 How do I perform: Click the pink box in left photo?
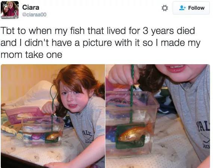24,114
